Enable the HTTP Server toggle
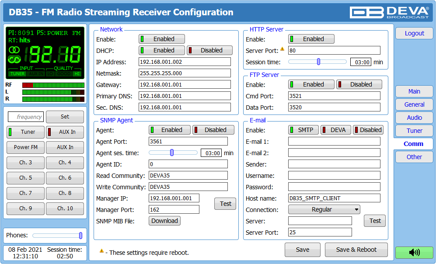436x264 pixels. [x=311, y=39]
